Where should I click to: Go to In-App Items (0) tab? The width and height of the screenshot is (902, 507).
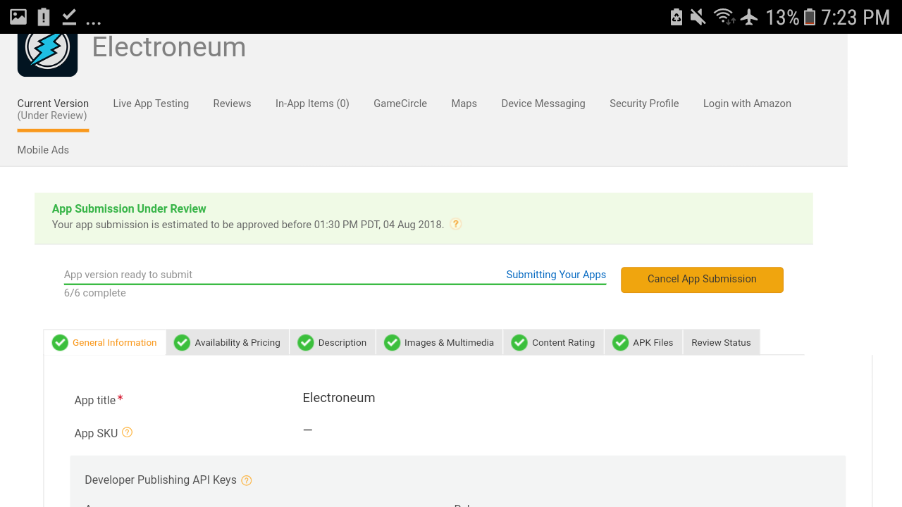(x=312, y=104)
